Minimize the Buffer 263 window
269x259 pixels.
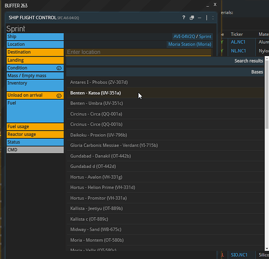click(x=208, y=6)
